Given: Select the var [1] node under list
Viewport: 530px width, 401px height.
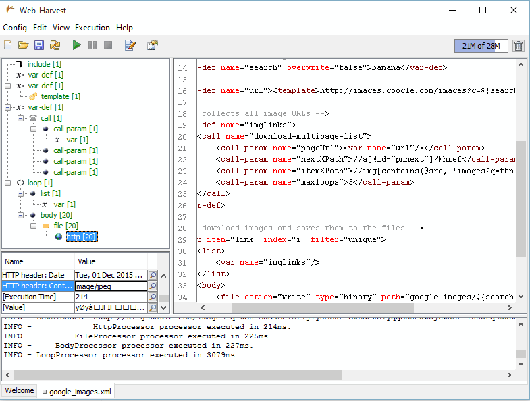Looking at the screenshot, I should click(x=64, y=204).
